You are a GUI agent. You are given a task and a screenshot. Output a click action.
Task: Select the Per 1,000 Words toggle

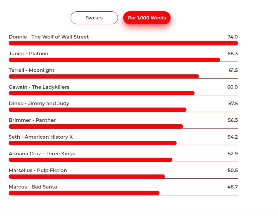click(147, 18)
